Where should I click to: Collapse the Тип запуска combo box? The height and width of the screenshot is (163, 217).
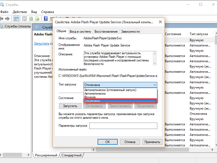click(x=154, y=85)
